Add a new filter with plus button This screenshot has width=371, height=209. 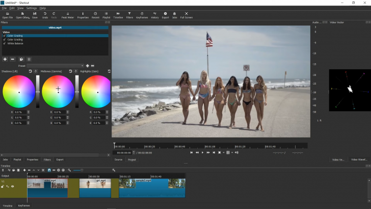click(5, 60)
